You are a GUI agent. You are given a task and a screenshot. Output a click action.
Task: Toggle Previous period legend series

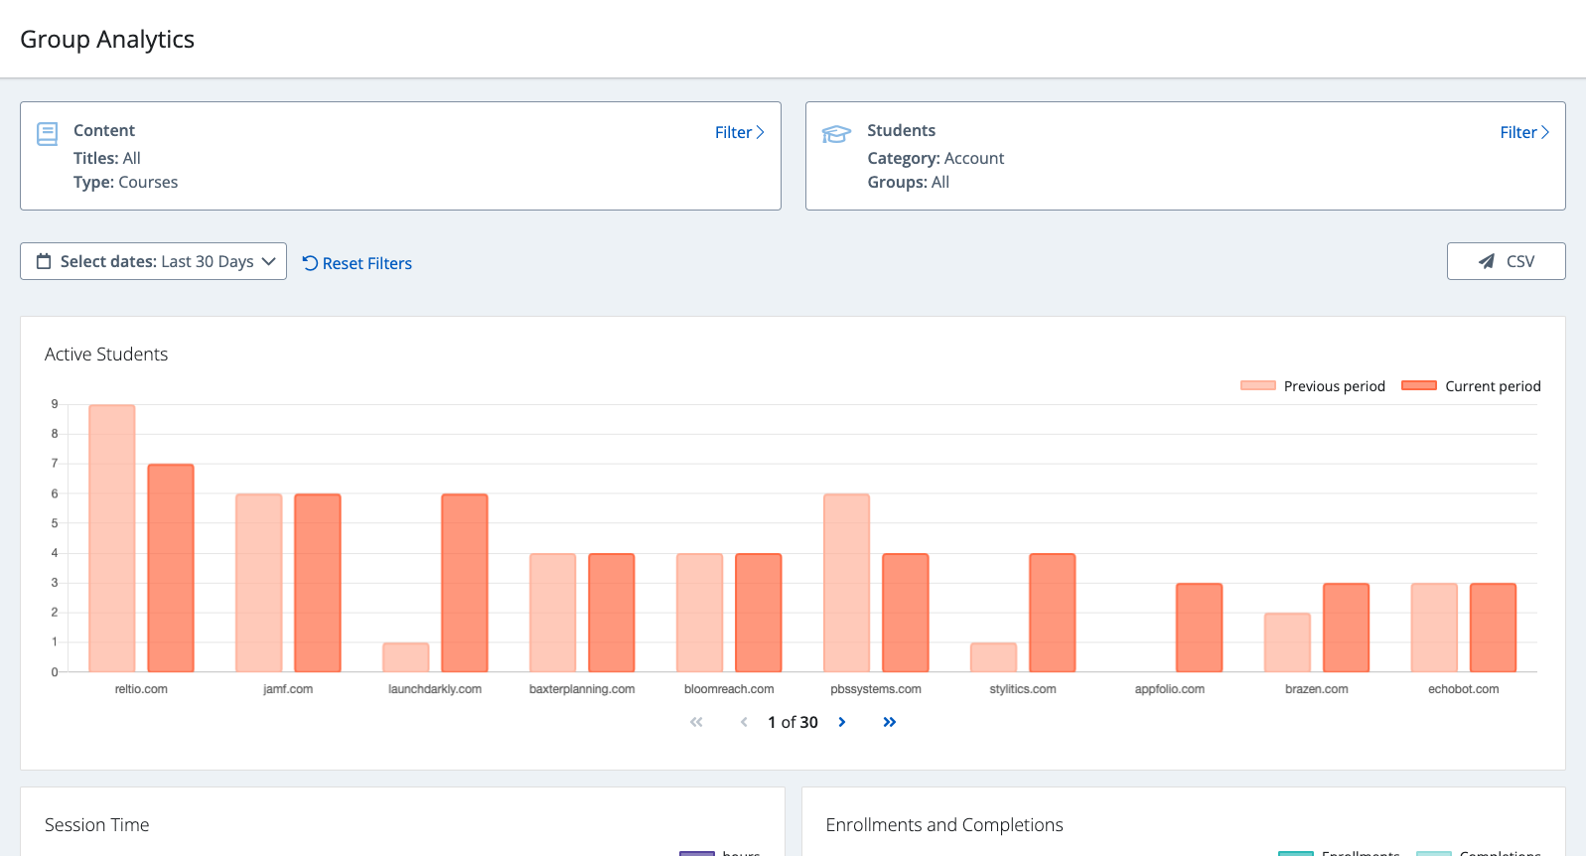1312,386
